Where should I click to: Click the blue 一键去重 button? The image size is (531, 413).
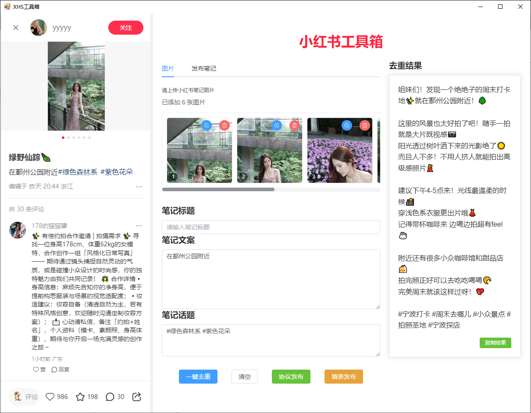[198, 377]
